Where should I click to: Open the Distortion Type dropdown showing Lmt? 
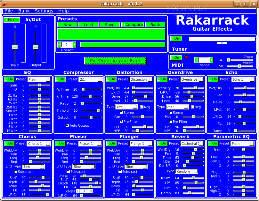click(x=126, y=107)
